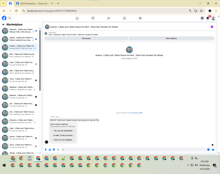
Task: Go to Facebook Home icon
Action: tap(77, 18)
